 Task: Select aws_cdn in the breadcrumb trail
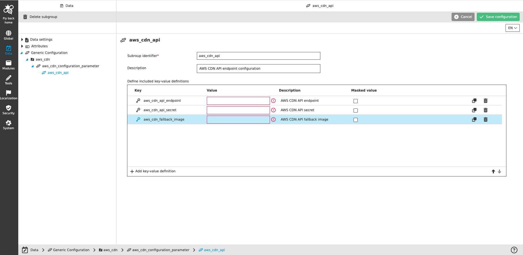tap(110, 250)
